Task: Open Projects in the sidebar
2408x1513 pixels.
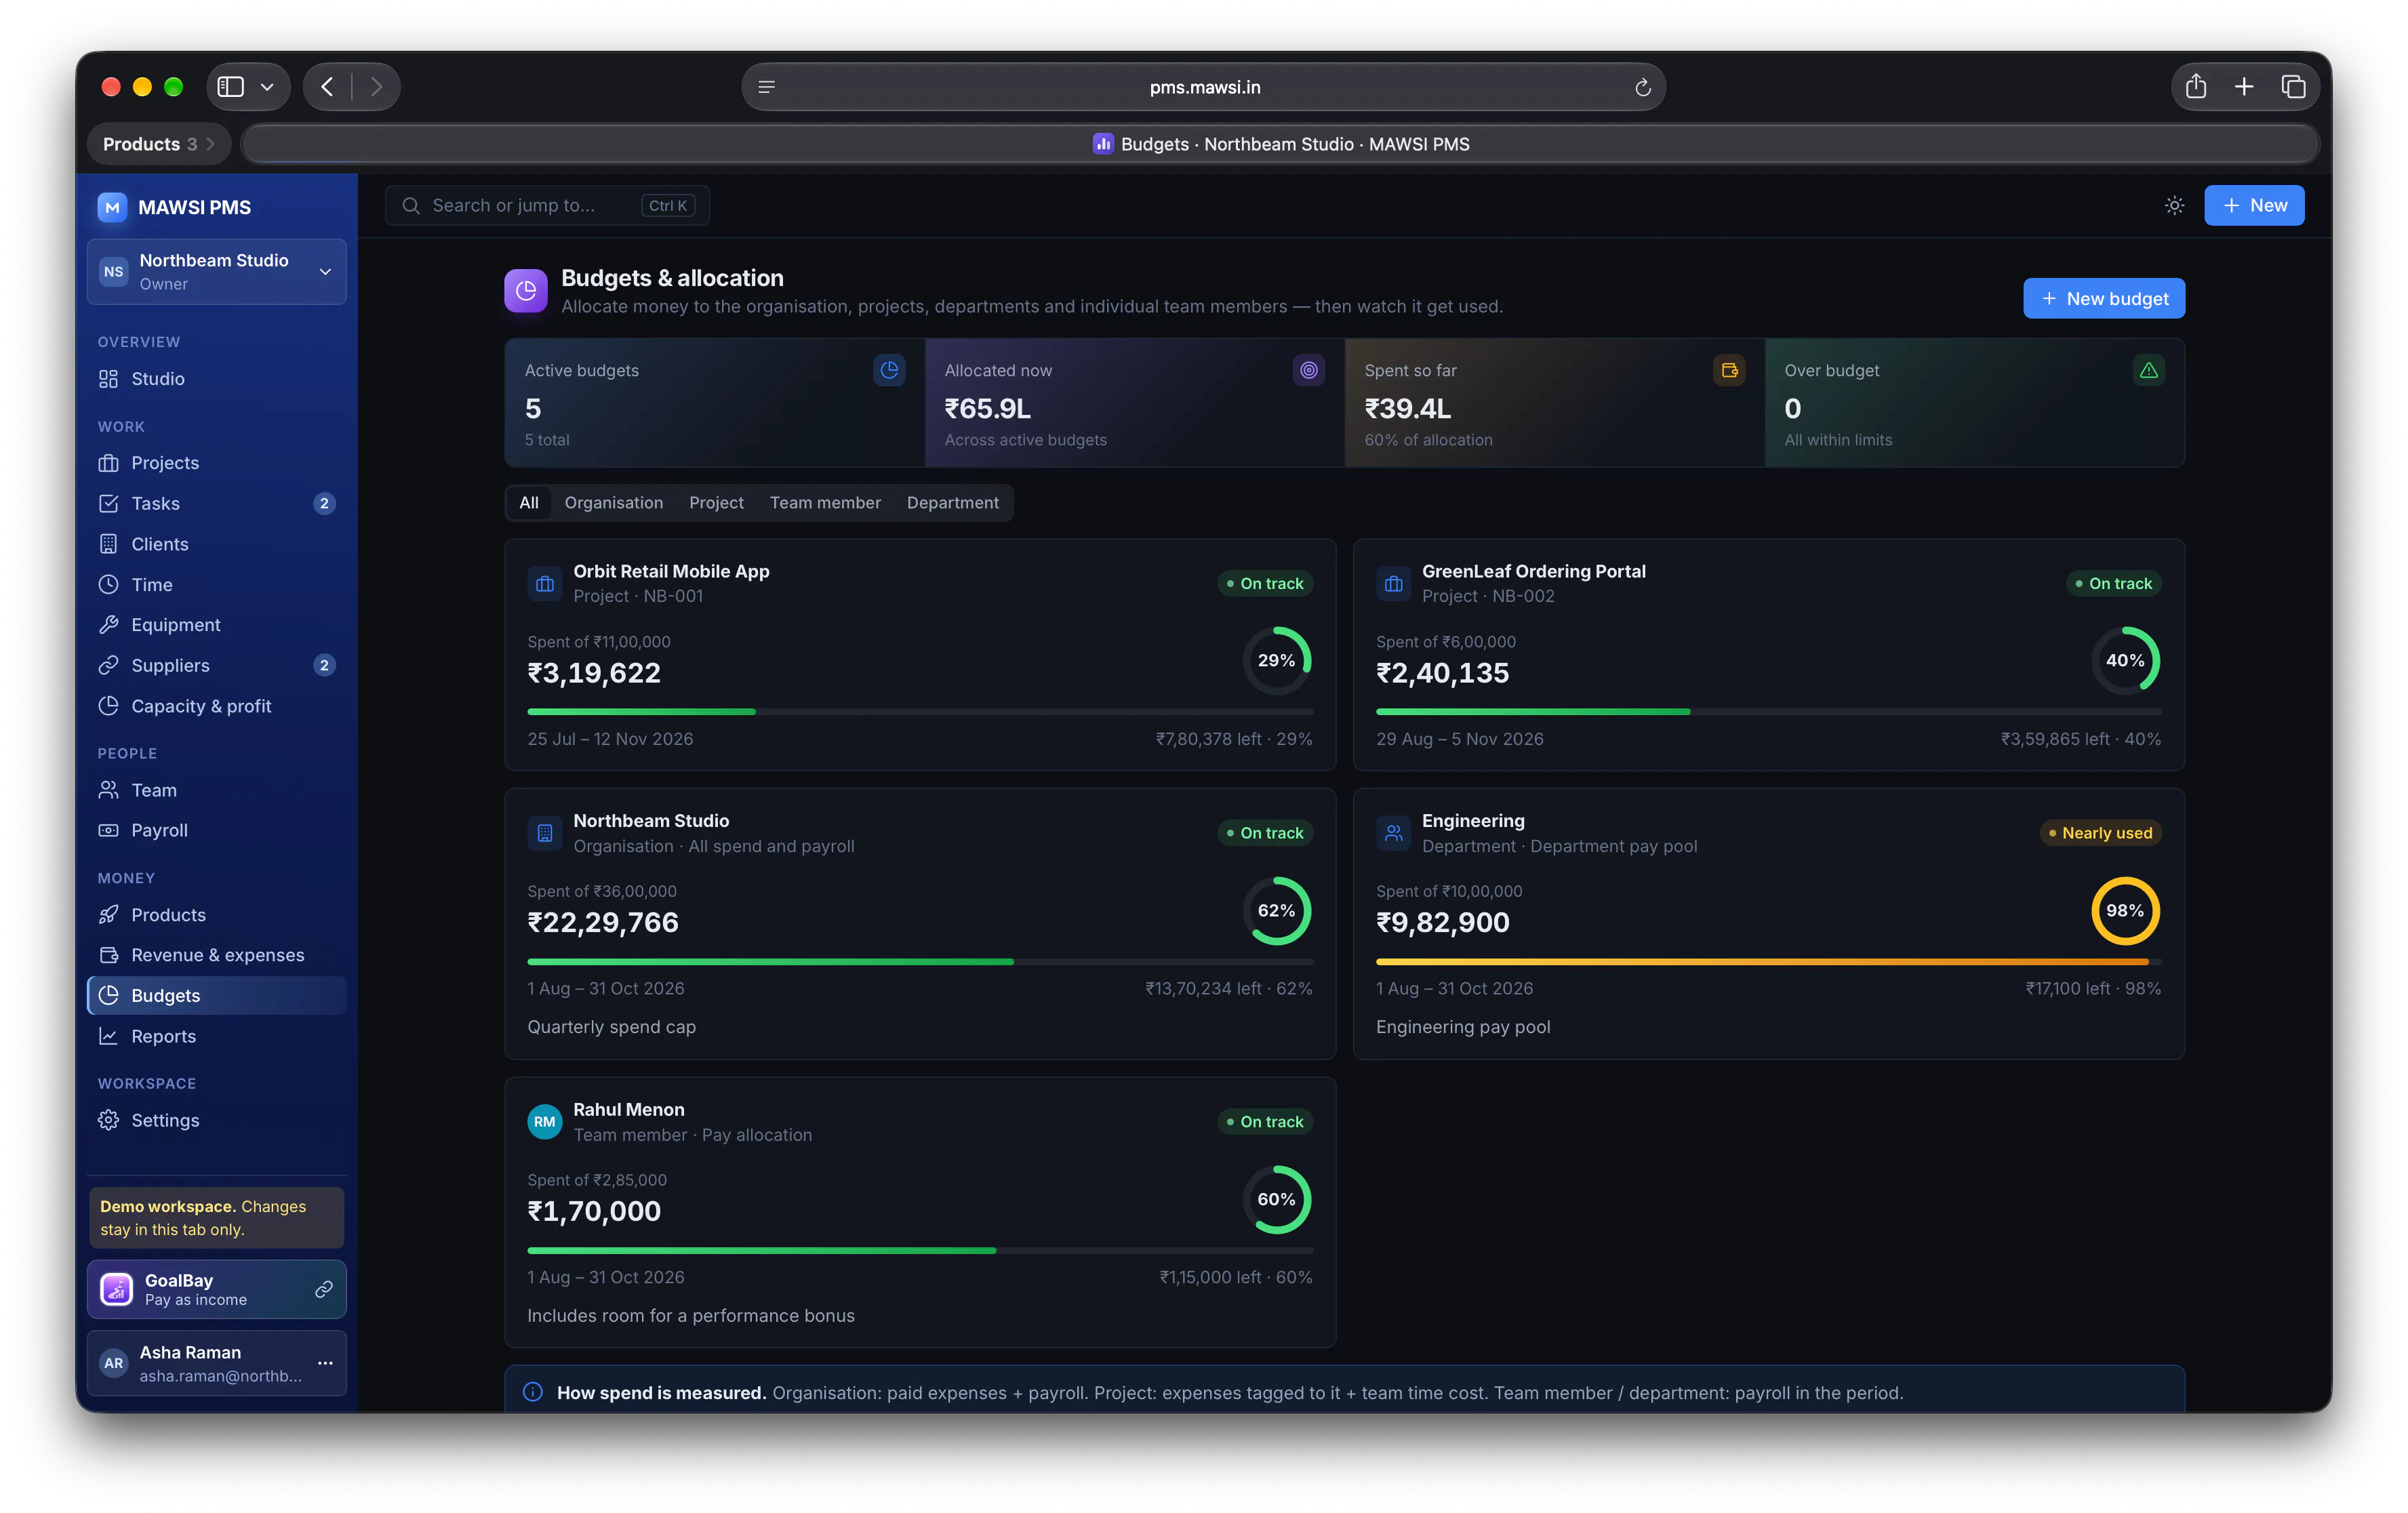Action: (217, 463)
